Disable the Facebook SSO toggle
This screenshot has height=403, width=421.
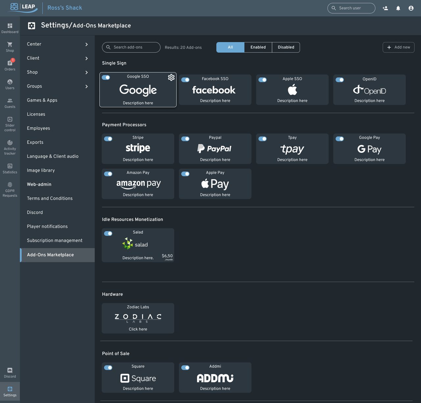[186, 80]
